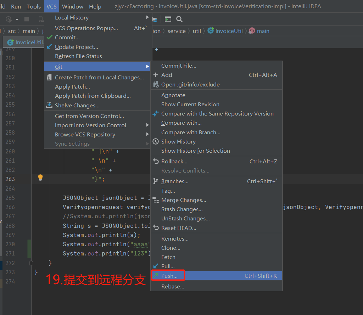Image resolution: width=363 pixels, height=315 pixels.
Task: Select Reset HEAD... entry
Action: click(x=217, y=228)
